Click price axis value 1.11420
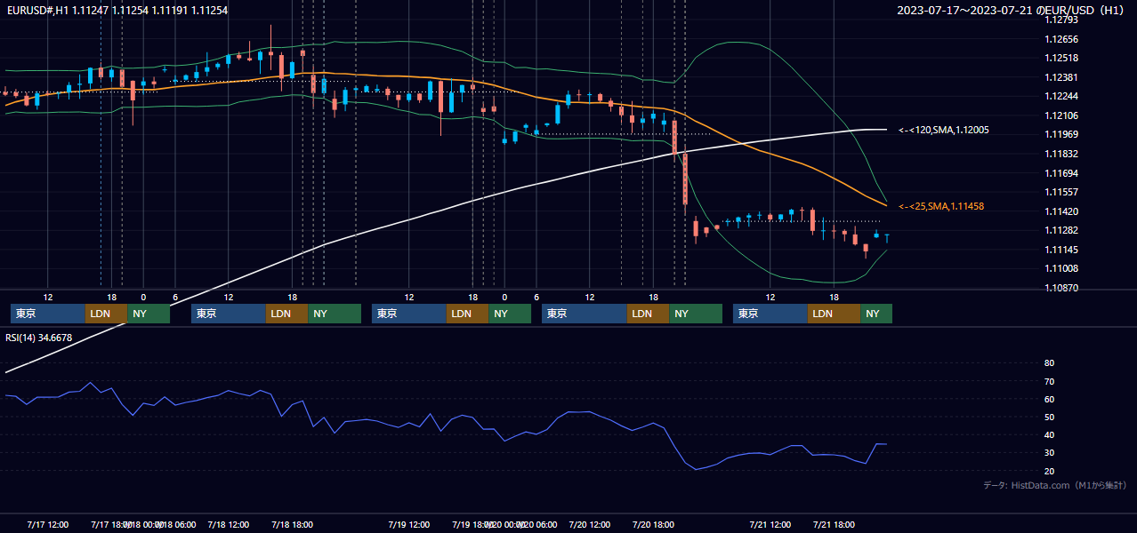This screenshot has height=533, width=1137. [x=1060, y=211]
